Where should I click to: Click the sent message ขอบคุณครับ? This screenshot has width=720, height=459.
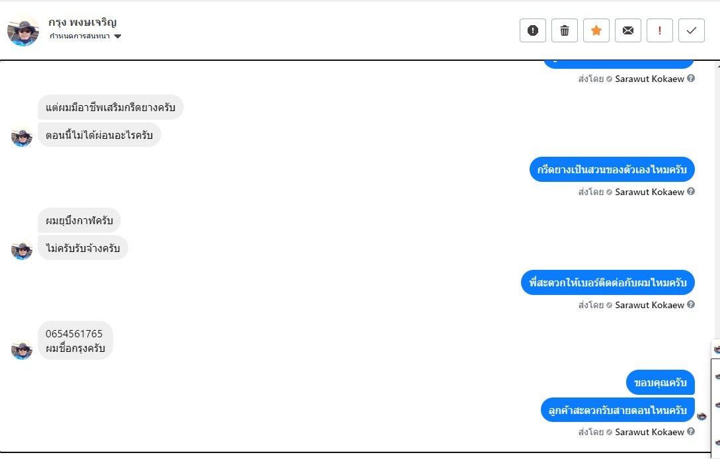pyautogui.click(x=660, y=382)
